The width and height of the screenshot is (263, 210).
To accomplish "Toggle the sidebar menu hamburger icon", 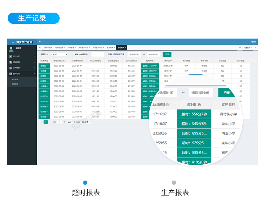I will pyautogui.click(x=40, y=42).
